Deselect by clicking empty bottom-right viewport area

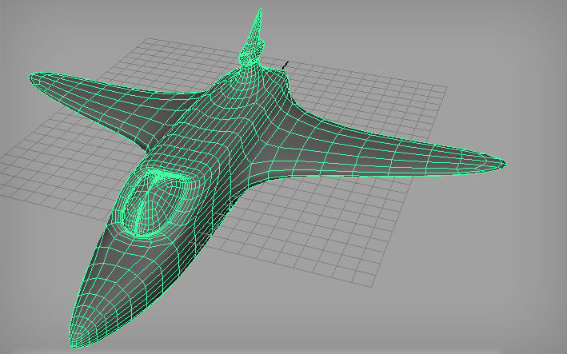coord(496,312)
